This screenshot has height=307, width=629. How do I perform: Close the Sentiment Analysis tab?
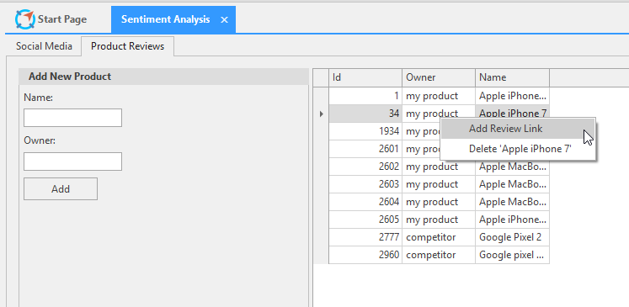pos(224,19)
